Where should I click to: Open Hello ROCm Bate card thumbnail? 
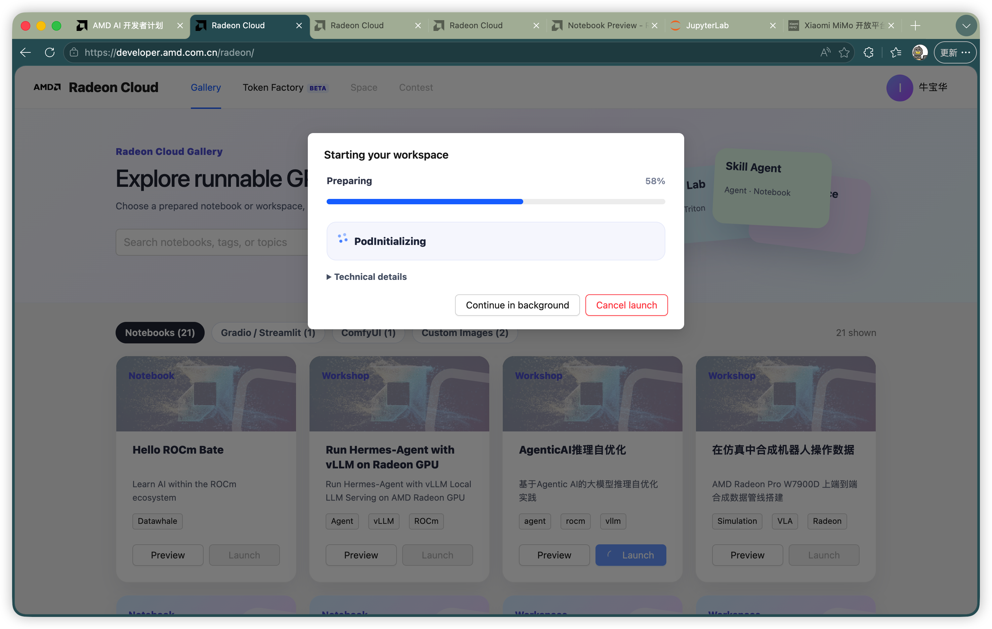(x=206, y=394)
